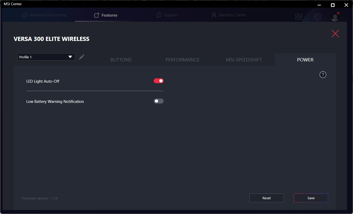Click the Firmware Version 1.10 text

(x=40, y=198)
